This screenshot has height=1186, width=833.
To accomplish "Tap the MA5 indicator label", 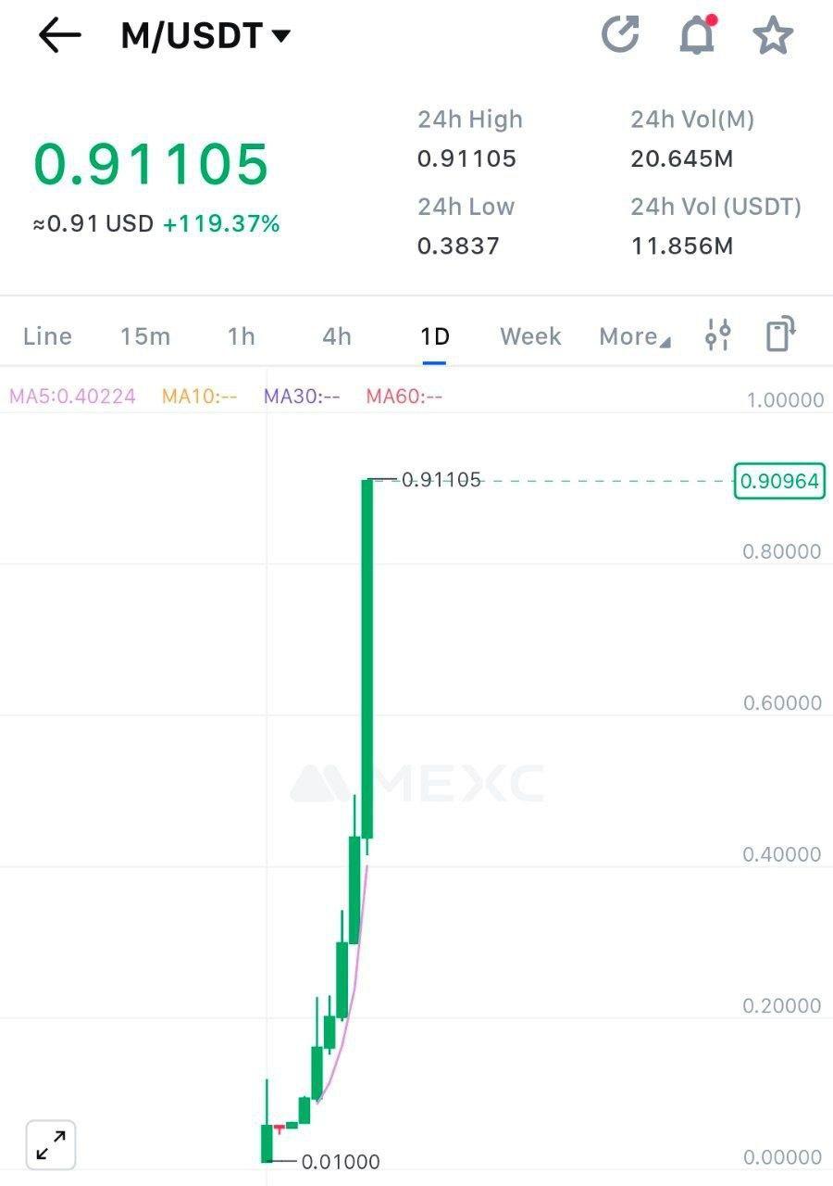I will point(72,397).
